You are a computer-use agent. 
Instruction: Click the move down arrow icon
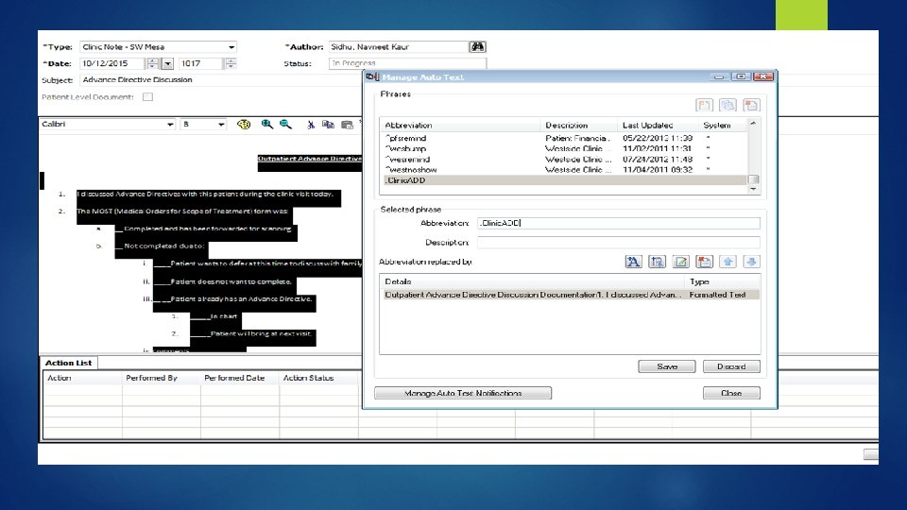[x=751, y=262]
